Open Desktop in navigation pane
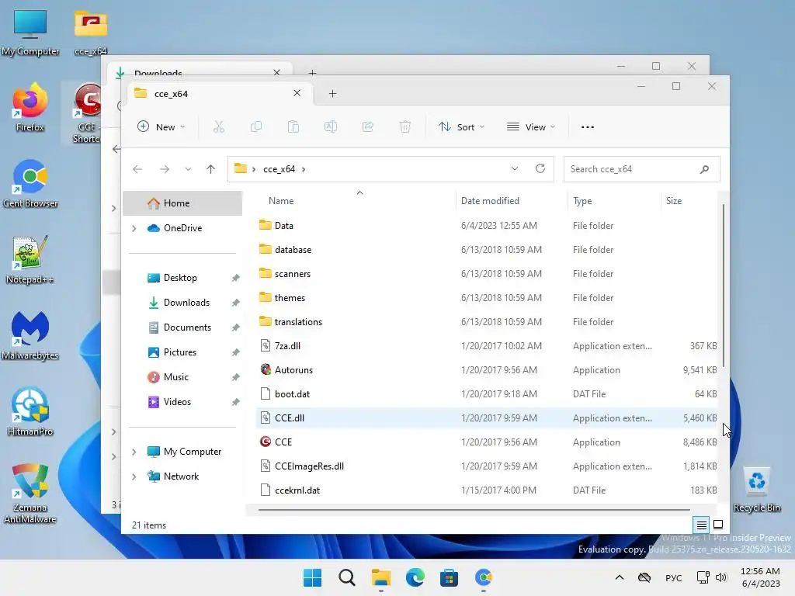Screen dimensions: 795x596 180,278
